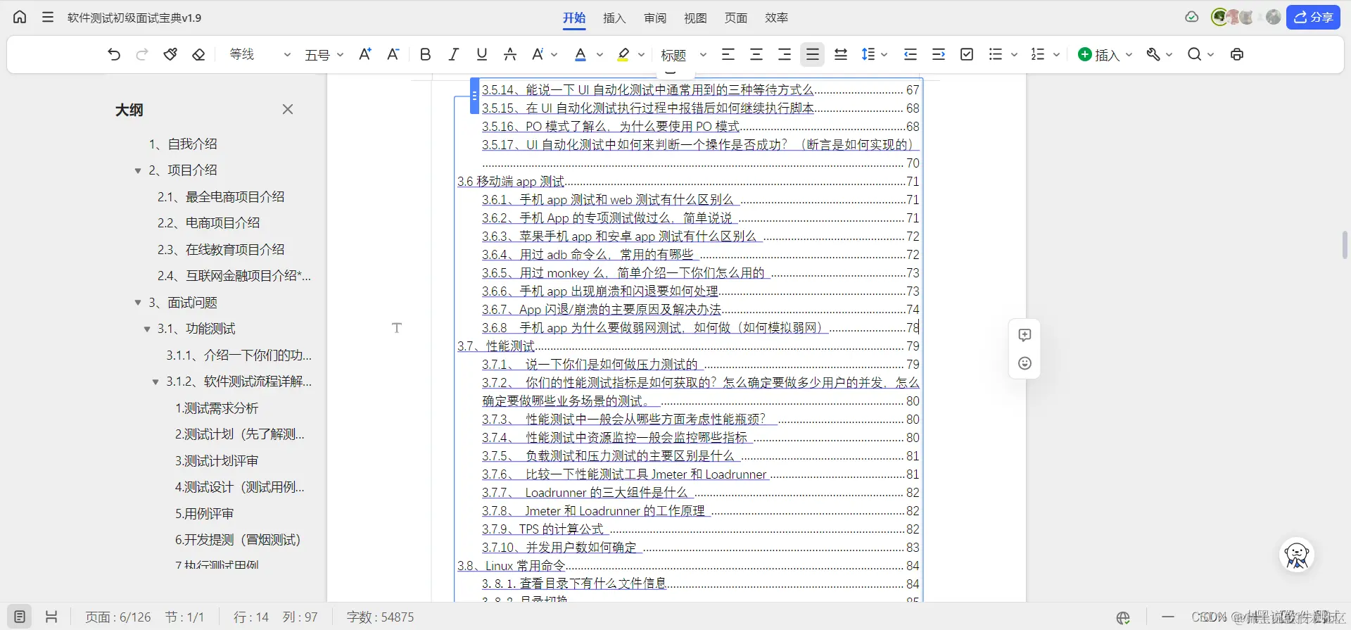Add a comment from side panel
The image size is (1351, 630).
[x=1025, y=335]
